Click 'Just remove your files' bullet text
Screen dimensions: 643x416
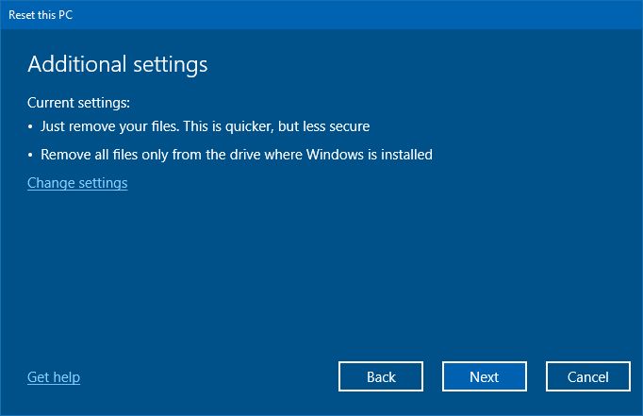[205, 126]
